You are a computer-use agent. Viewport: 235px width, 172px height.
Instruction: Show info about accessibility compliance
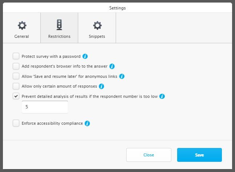point(87,123)
